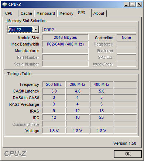Click the empty Manufacturer field
Screen dimensions: 144x161
coord(65,51)
